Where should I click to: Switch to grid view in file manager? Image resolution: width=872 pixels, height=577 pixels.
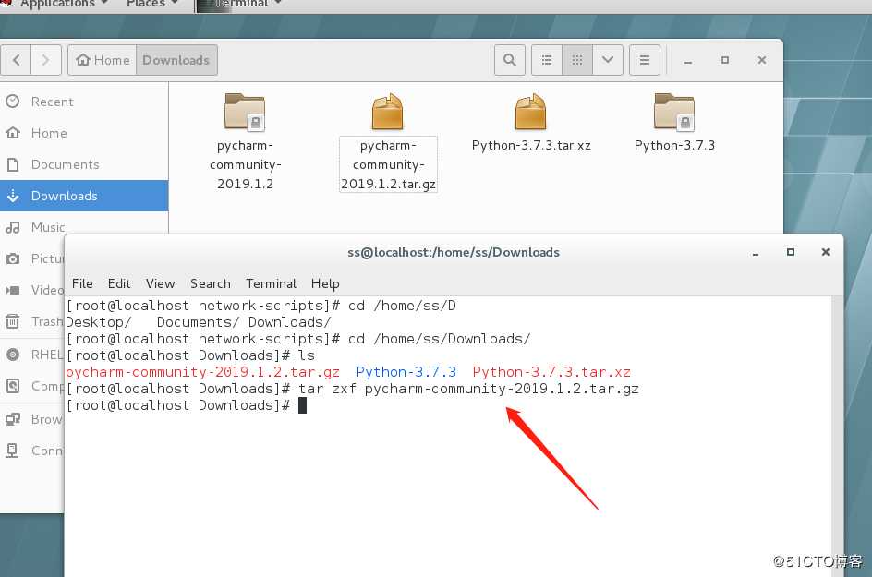pyautogui.click(x=577, y=60)
